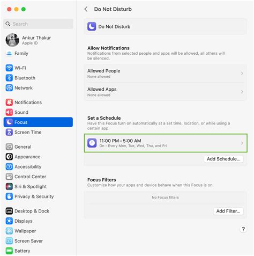Click 'No Focus filters' text
254x256 pixels.
point(165,198)
